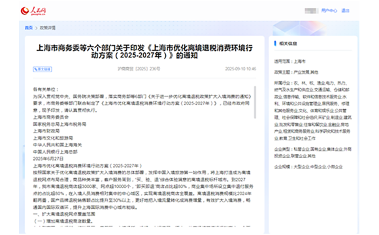Click the line 上海市财政局
Image resolution: width=379 pixels, height=235 pixels.
(x=46, y=131)
